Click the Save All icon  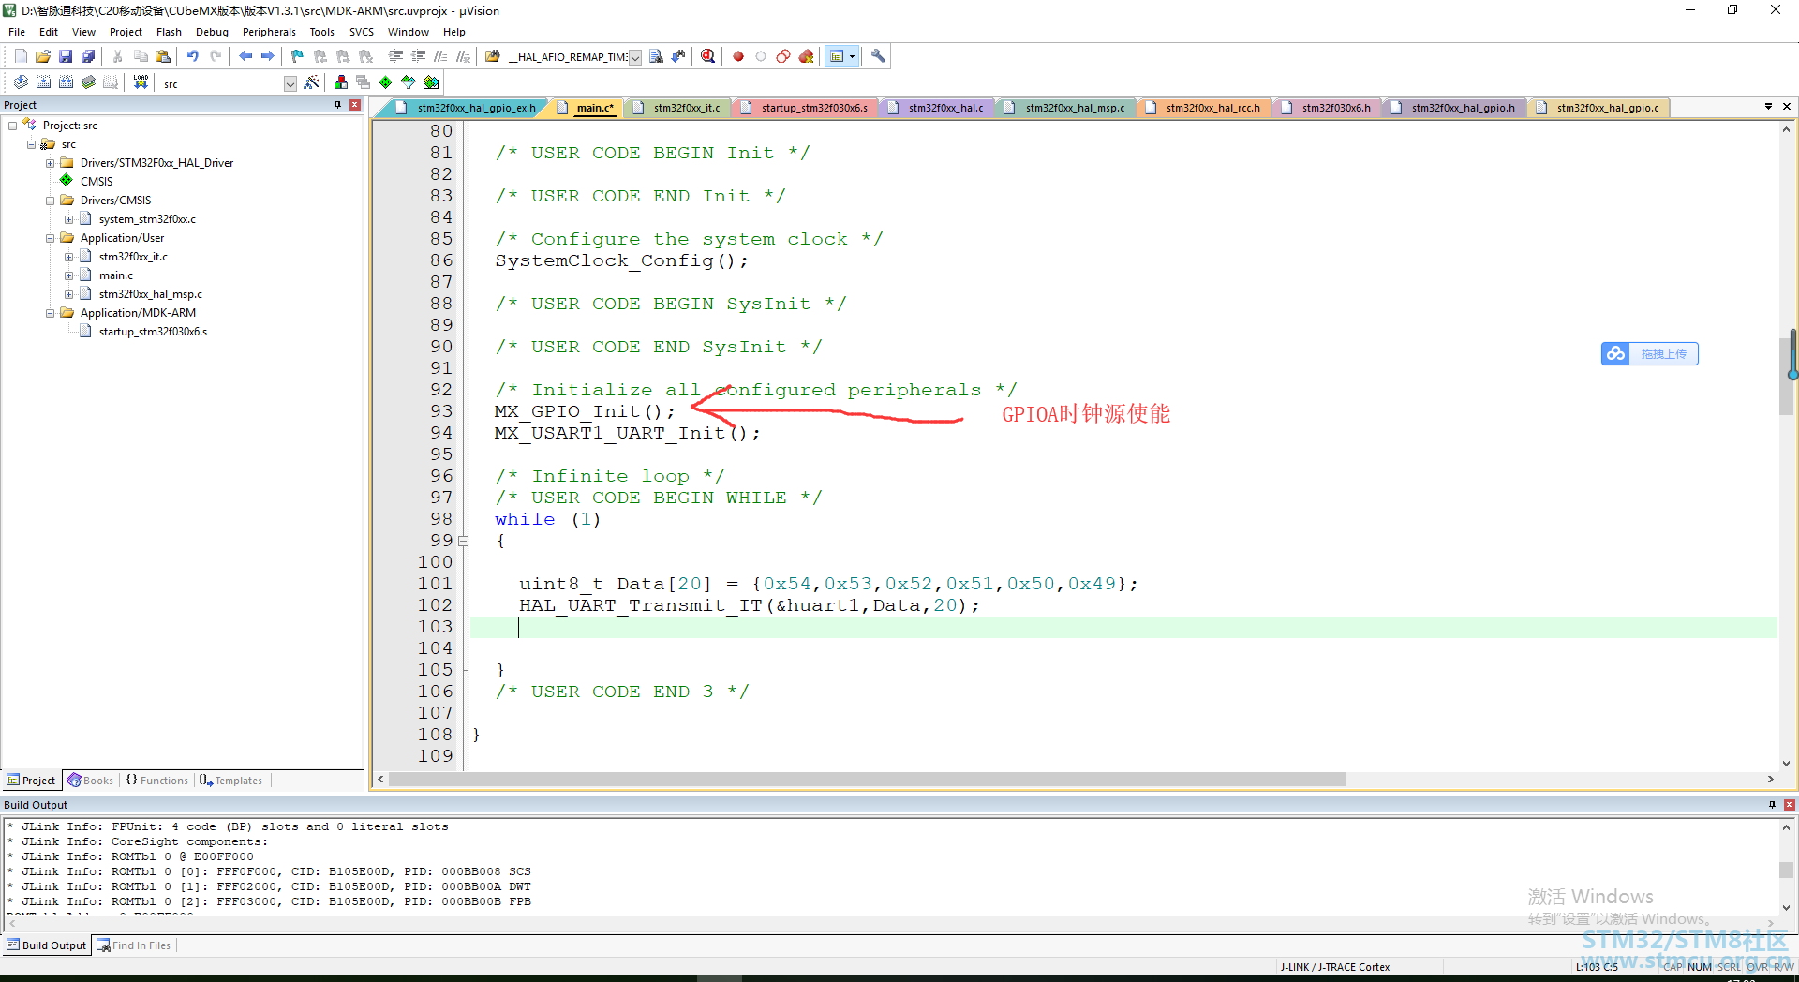click(x=88, y=56)
